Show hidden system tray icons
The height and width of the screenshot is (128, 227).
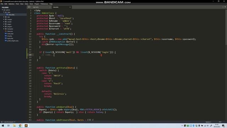[x=182, y=126]
